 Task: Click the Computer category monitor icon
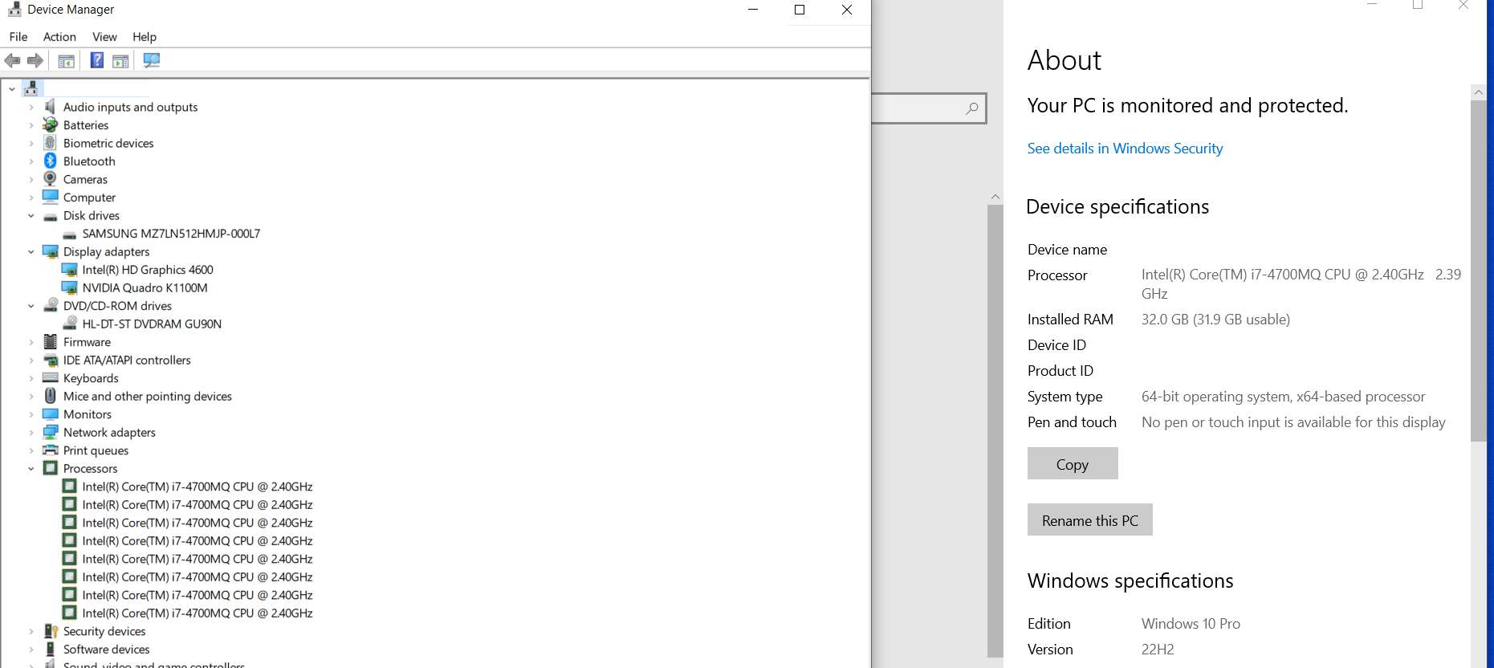click(51, 197)
